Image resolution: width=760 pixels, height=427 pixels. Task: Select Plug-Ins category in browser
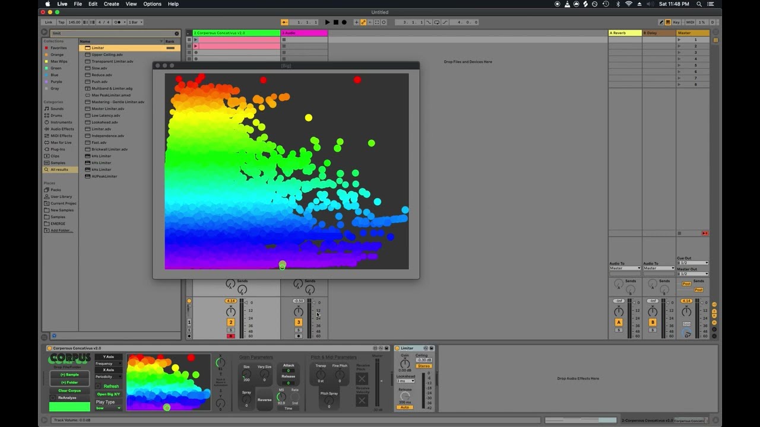(x=58, y=149)
